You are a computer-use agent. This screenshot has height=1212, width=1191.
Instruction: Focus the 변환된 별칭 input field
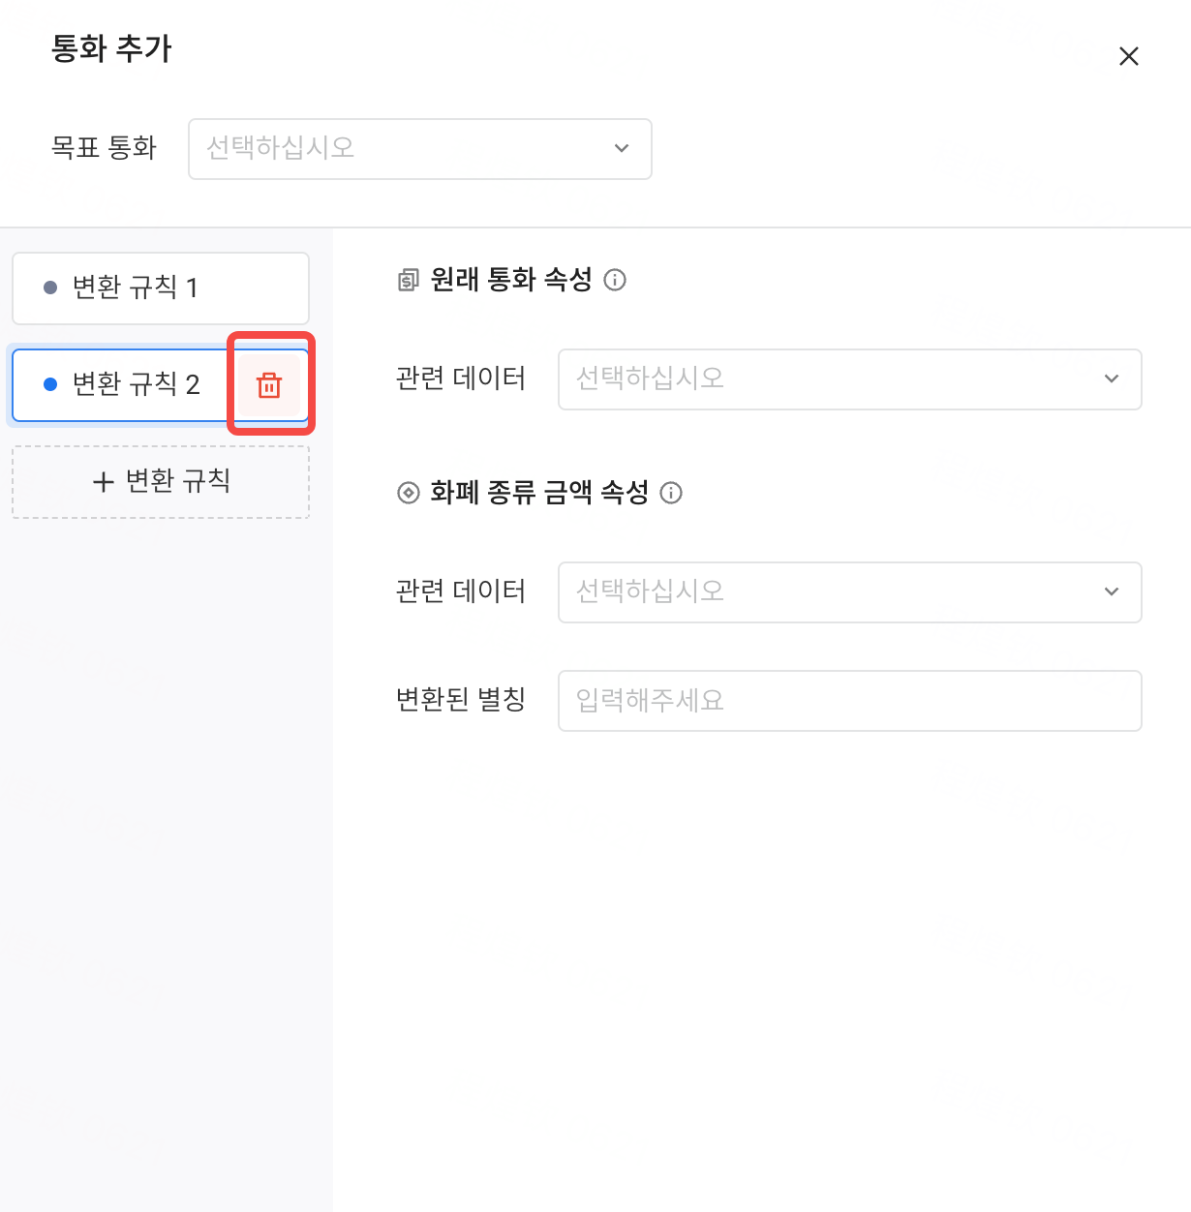pos(849,701)
